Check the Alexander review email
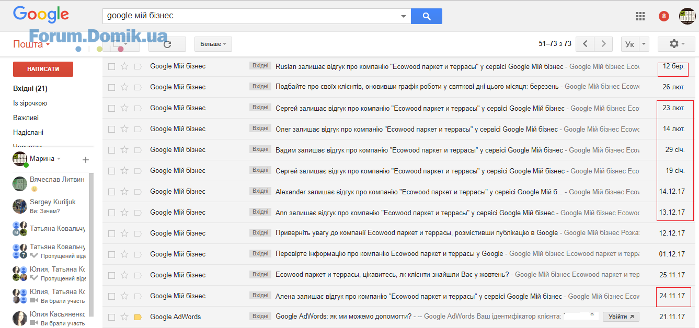 (x=111, y=192)
